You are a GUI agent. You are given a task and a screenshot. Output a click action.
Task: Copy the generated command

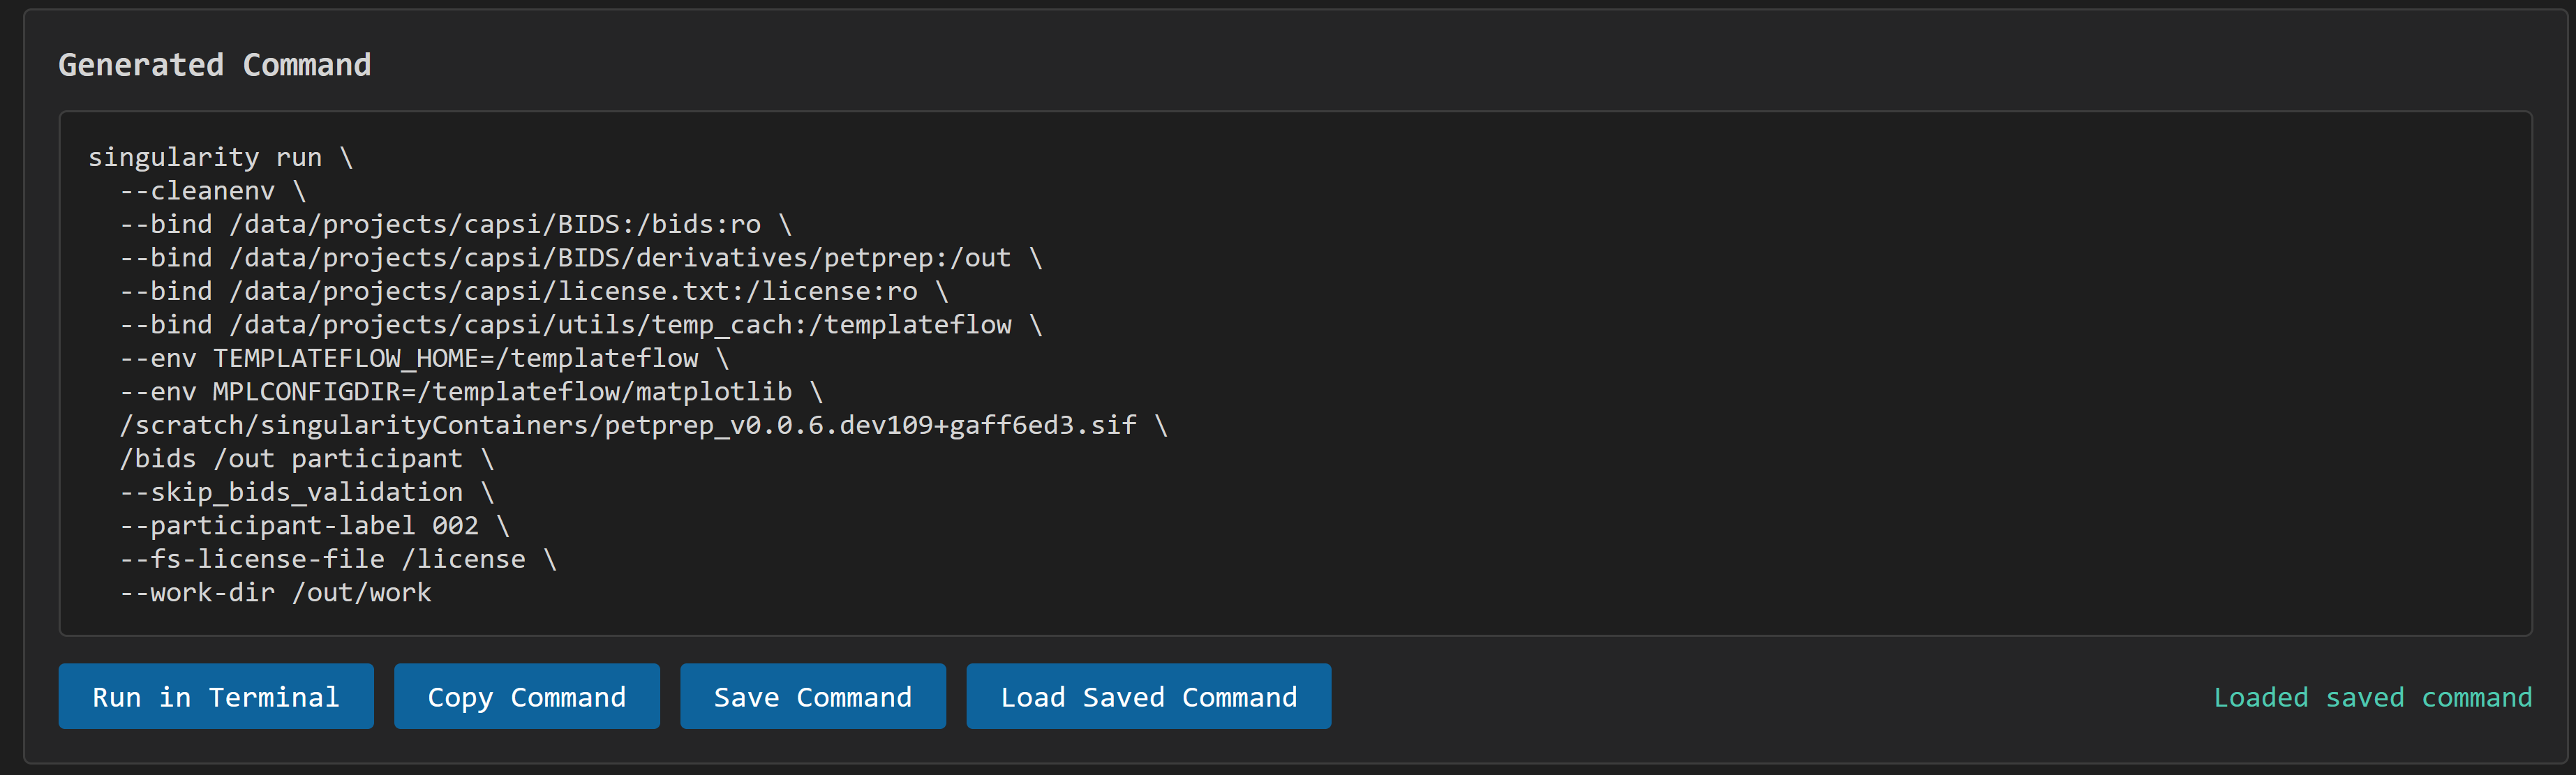click(x=527, y=696)
